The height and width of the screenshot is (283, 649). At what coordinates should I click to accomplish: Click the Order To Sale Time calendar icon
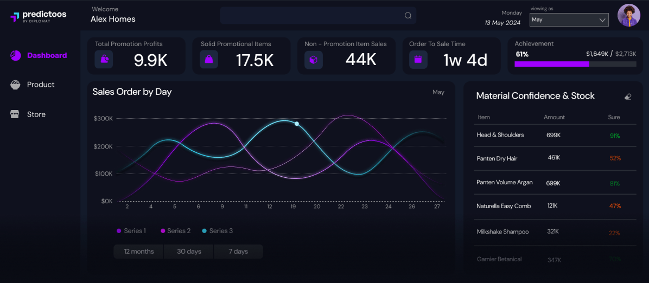418,60
